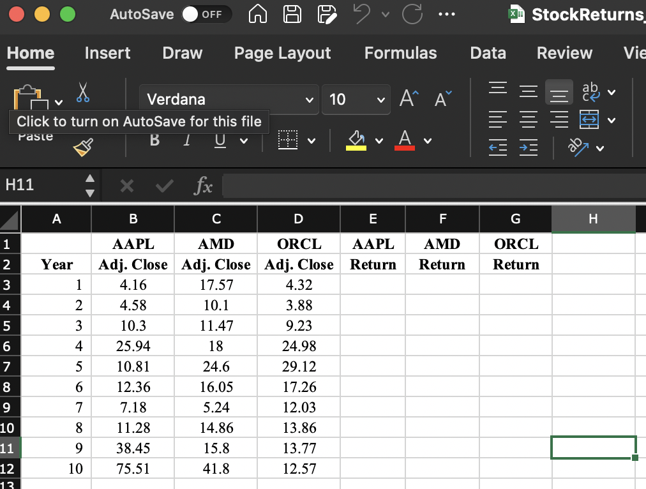This screenshot has width=646, height=489.
Task: Toggle Bold formatting
Action: (x=155, y=140)
